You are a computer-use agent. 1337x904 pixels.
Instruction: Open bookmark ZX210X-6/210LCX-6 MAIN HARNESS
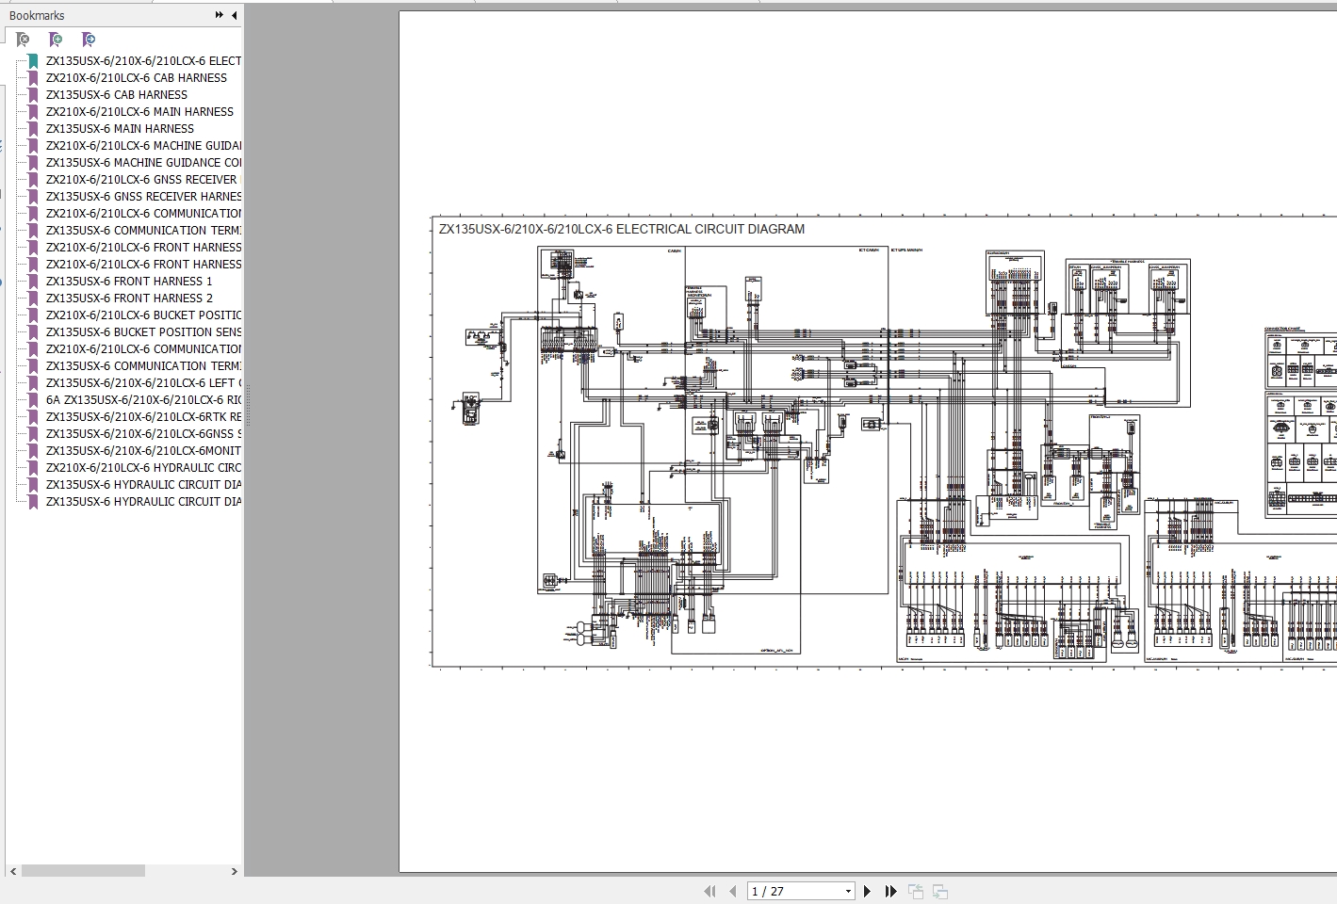click(139, 112)
